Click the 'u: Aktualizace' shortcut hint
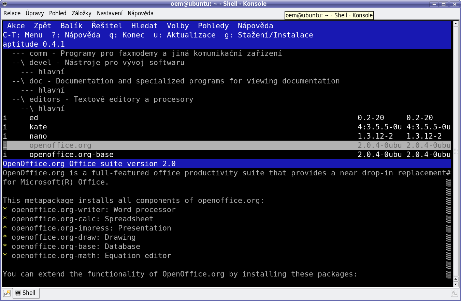Image resolution: width=461 pixels, height=301 pixels. click(185, 35)
